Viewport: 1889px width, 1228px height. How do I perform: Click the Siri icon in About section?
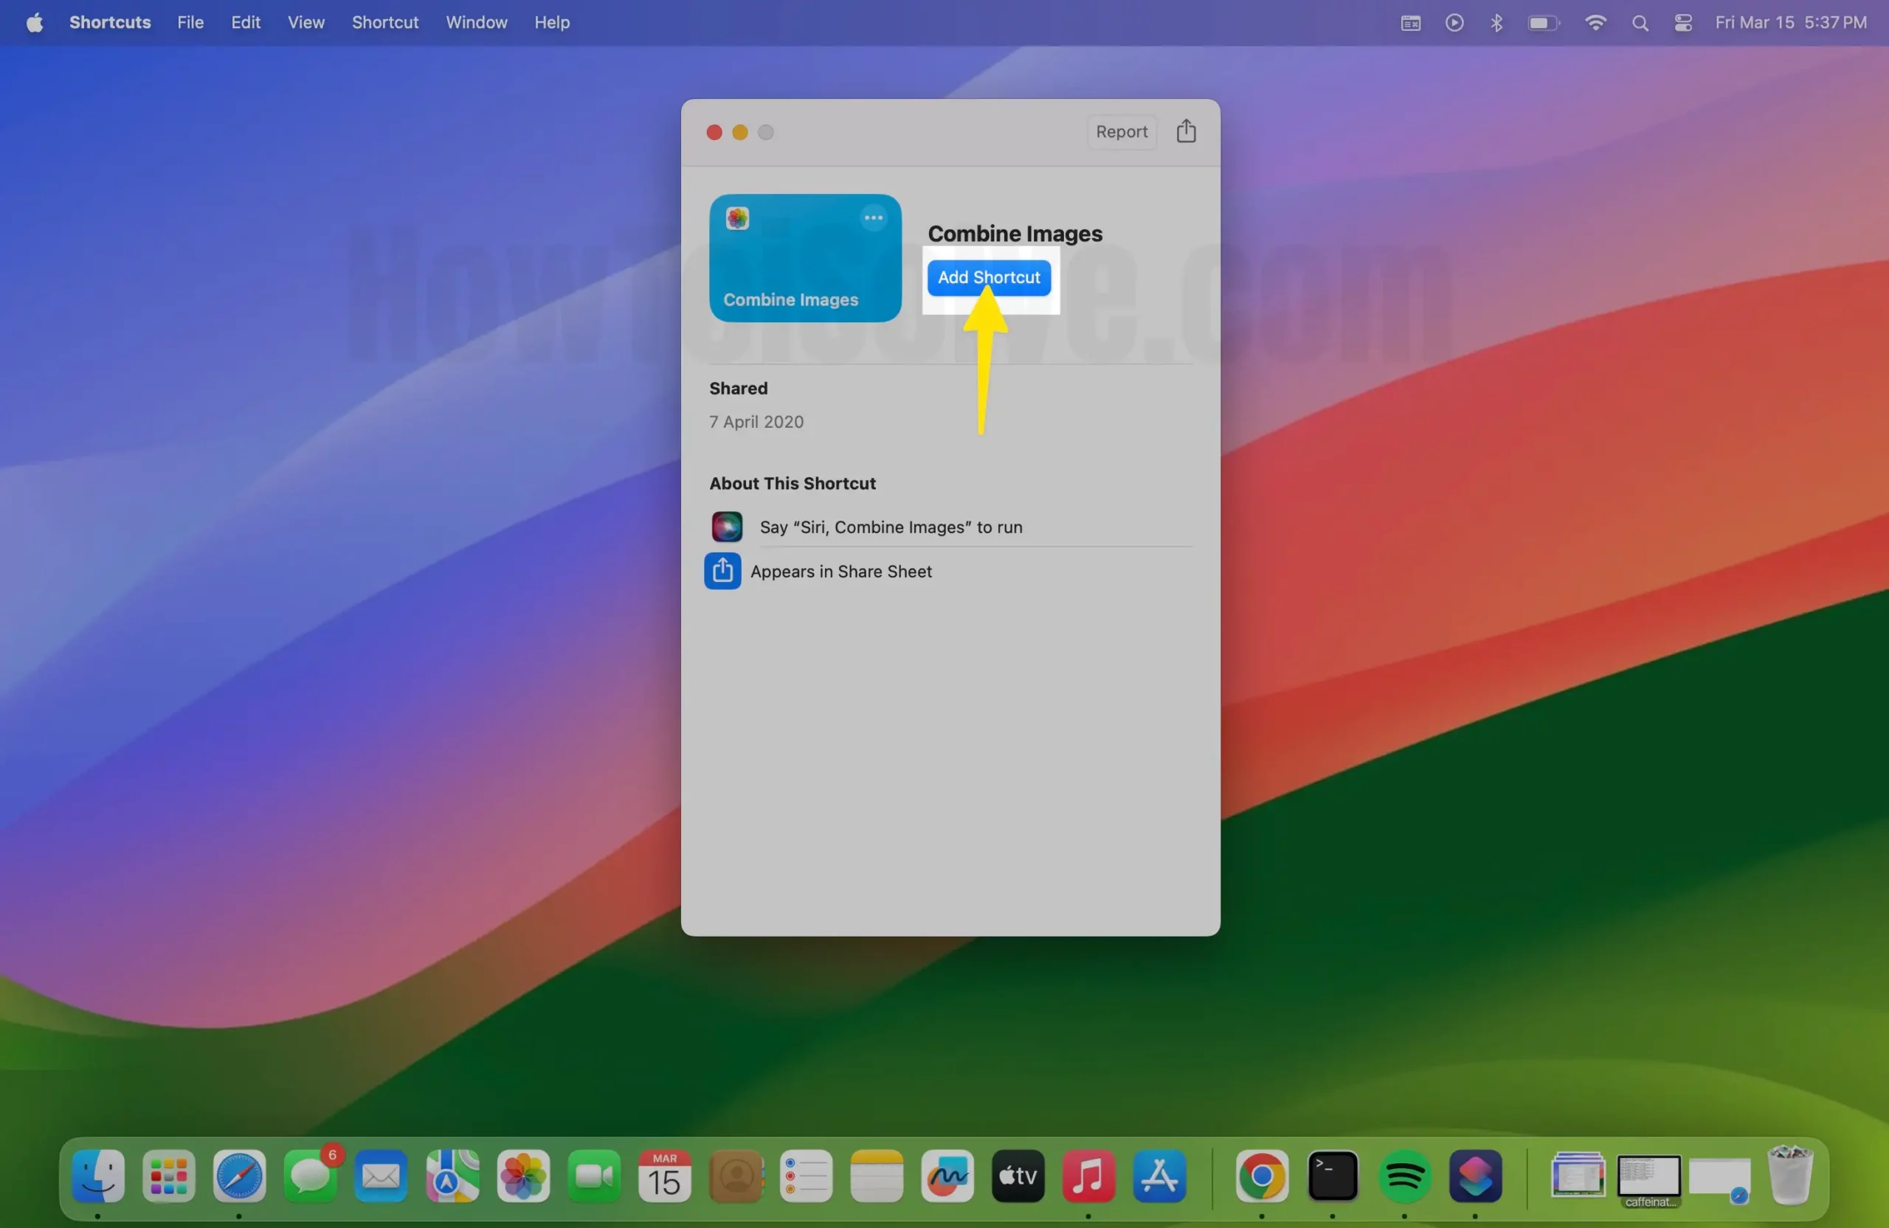point(726,527)
